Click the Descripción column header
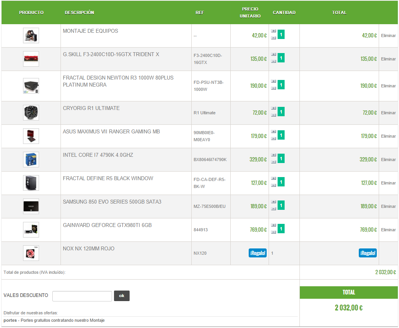Viewport: 399px width, 328px height. click(79, 12)
